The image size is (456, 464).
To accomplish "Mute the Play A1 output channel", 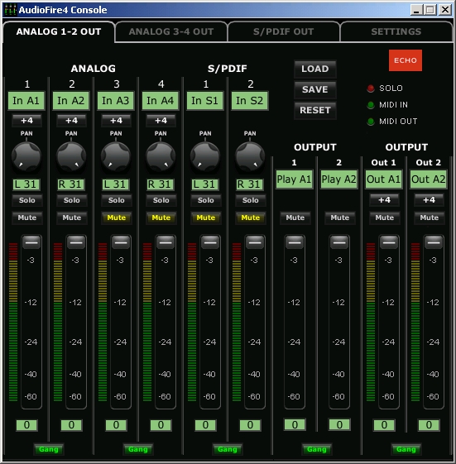I will click(295, 218).
